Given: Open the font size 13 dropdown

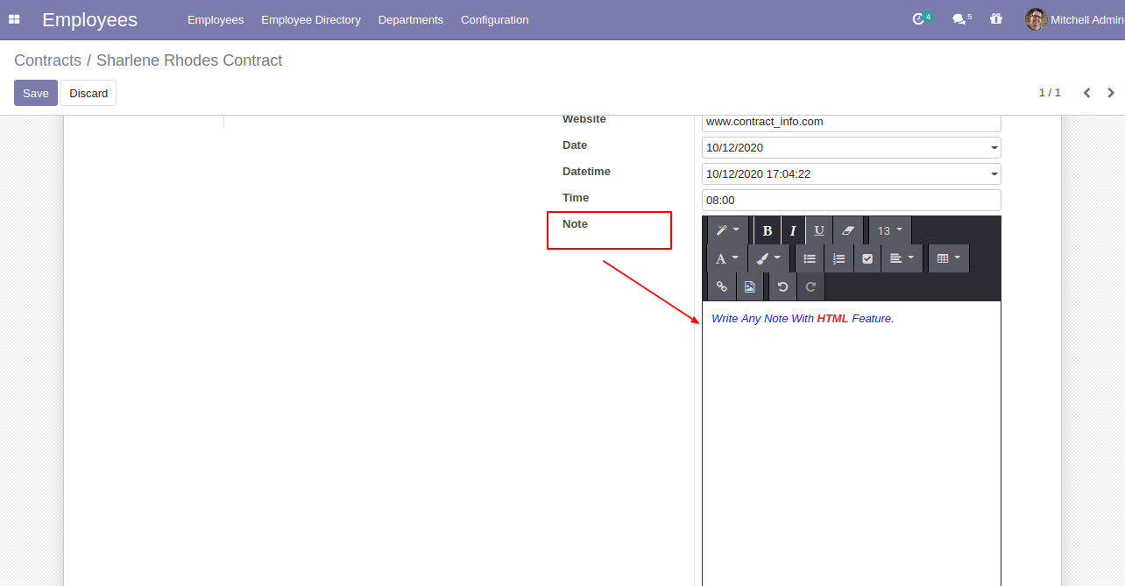Looking at the screenshot, I should [890, 230].
